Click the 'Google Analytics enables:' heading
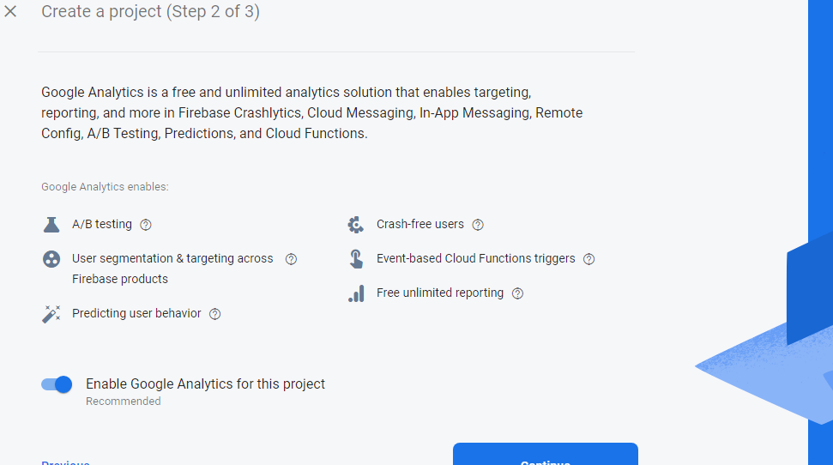Screen dimensions: 833x465 tap(105, 187)
